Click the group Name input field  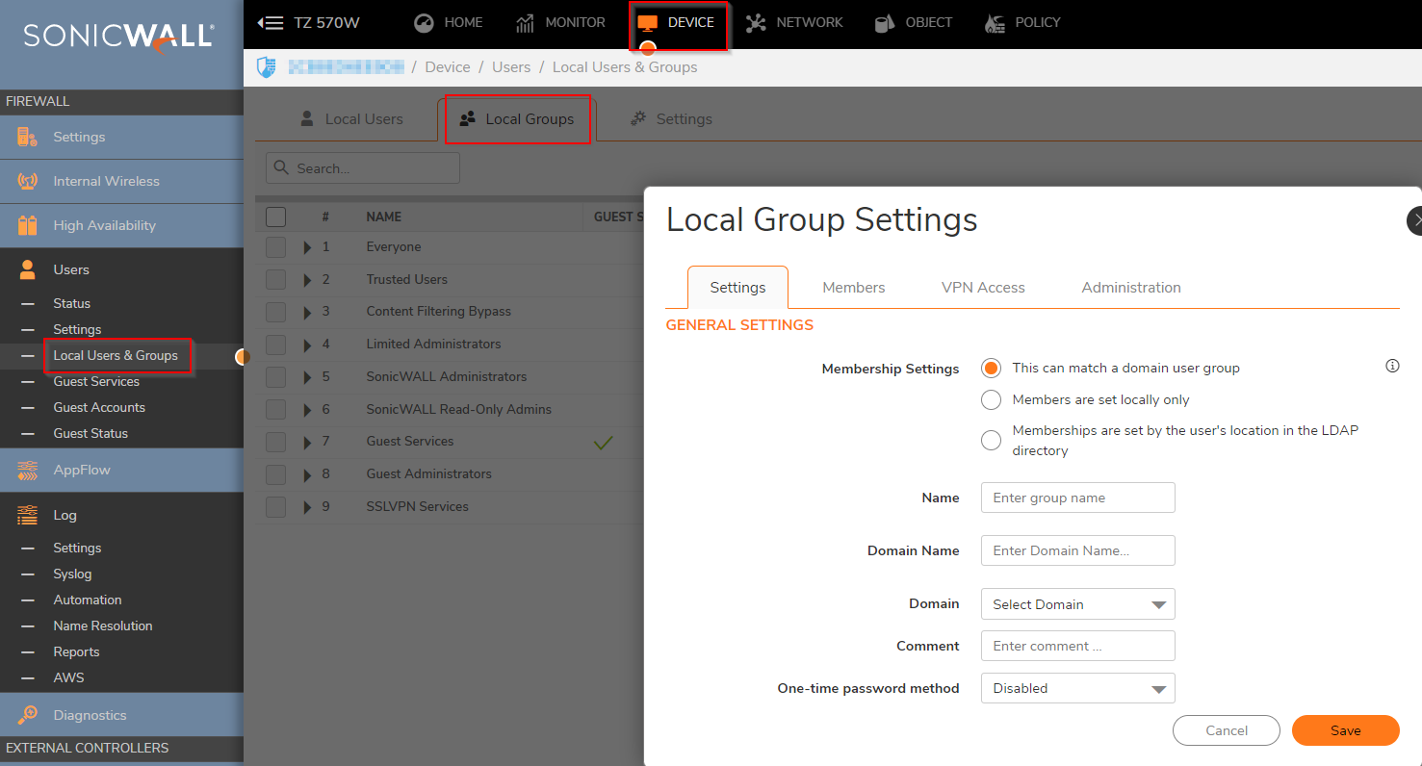click(x=1077, y=498)
